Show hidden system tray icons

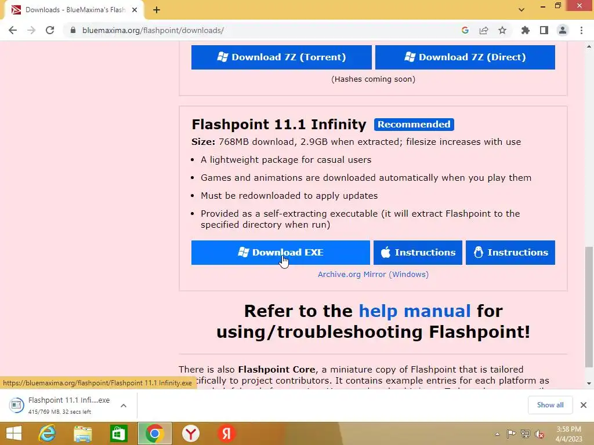tap(497, 434)
